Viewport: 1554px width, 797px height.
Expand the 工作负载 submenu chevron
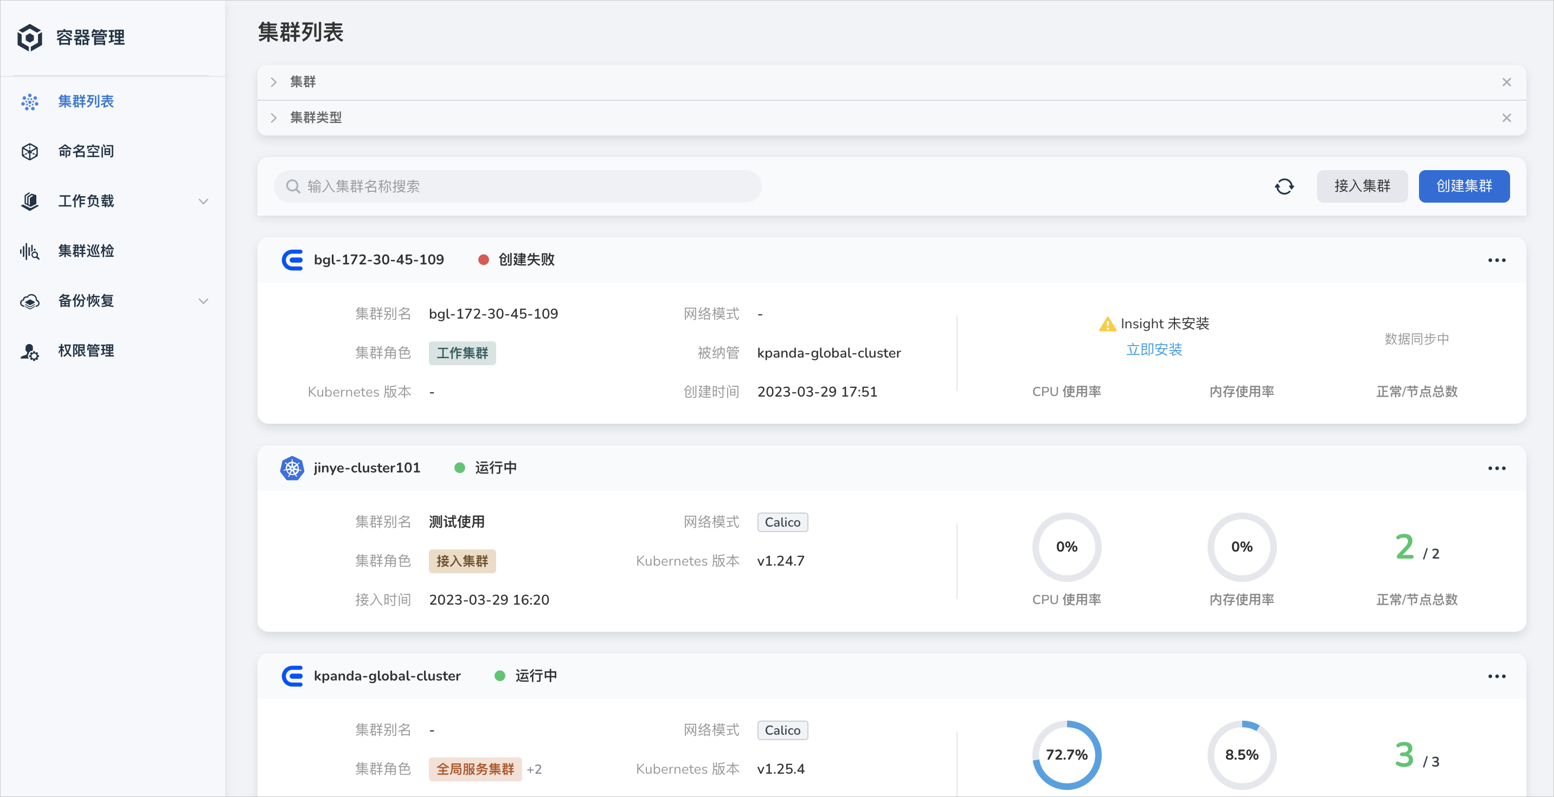pyautogui.click(x=203, y=202)
